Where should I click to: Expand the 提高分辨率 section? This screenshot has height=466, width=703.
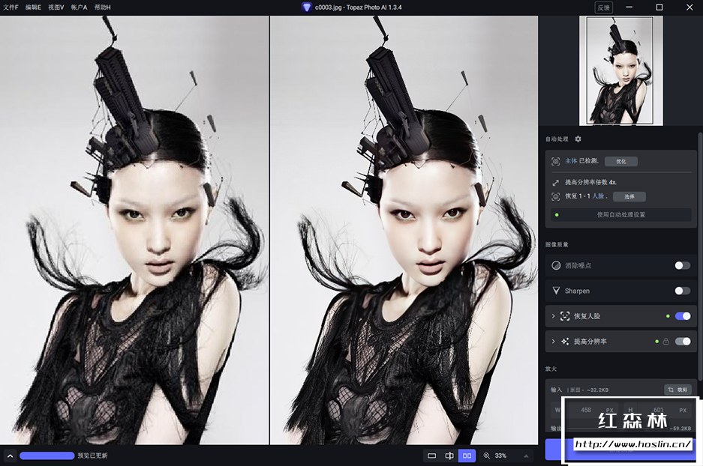pos(553,342)
